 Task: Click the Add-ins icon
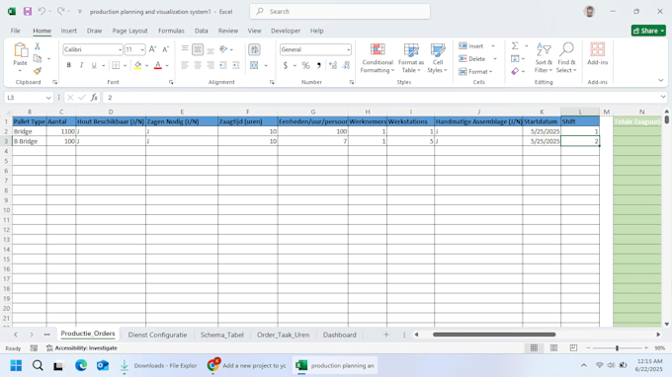click(x=598, y=54)
